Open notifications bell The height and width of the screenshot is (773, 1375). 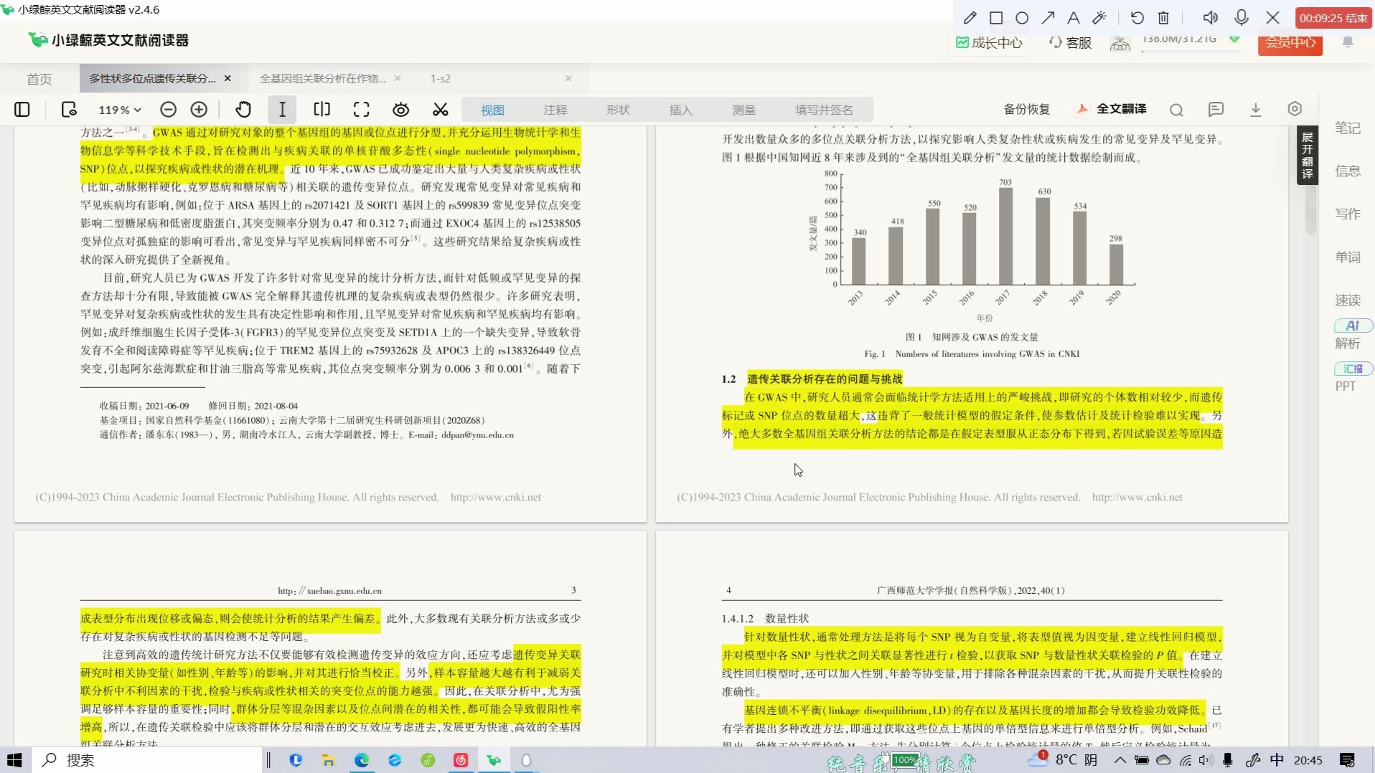pos(1348,42)
